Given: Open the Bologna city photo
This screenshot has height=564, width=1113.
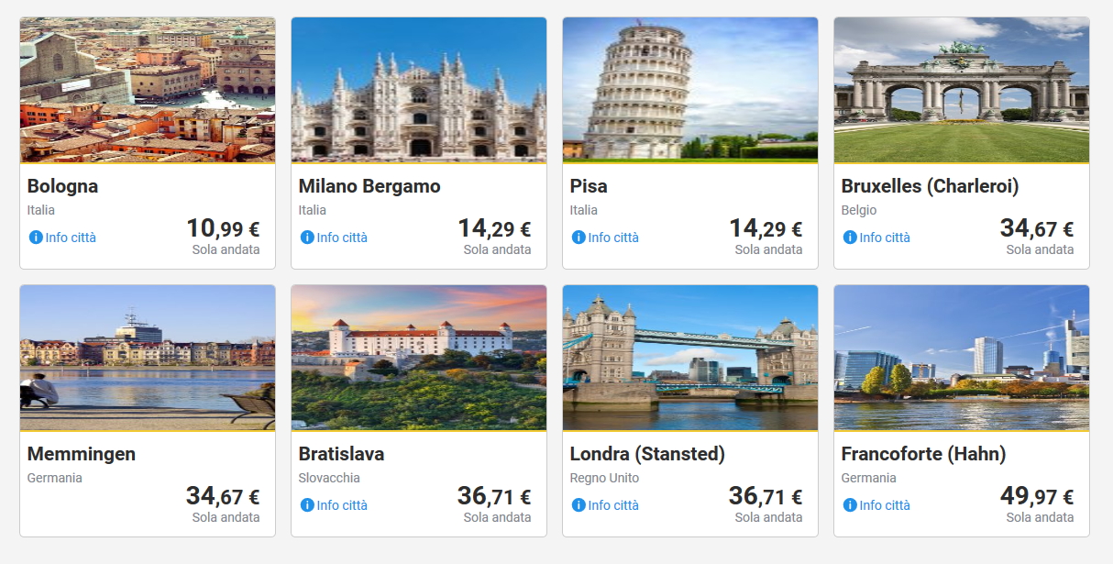Looking at the screenshot, I should tap(148, 90).
